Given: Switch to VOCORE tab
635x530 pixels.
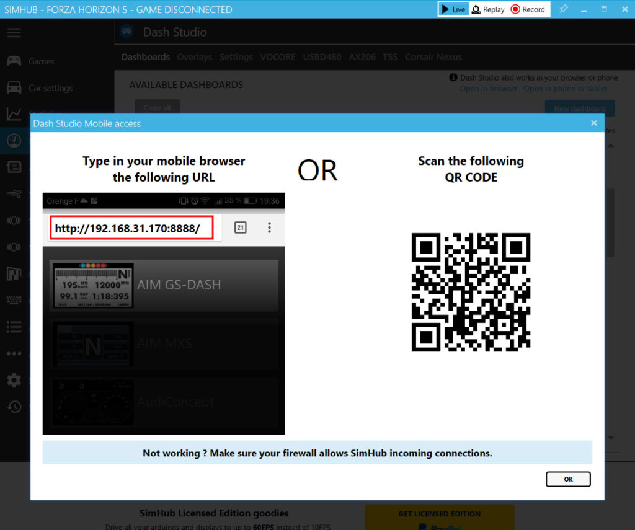Looking at the screenshot, I should [x=278, y=56].
